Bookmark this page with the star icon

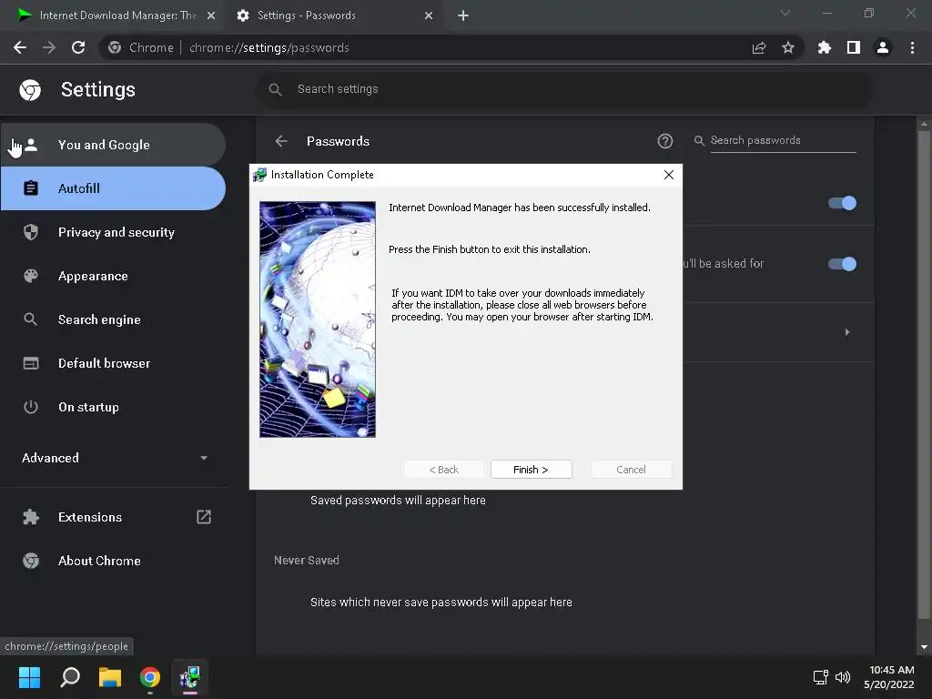click(788, 47)
